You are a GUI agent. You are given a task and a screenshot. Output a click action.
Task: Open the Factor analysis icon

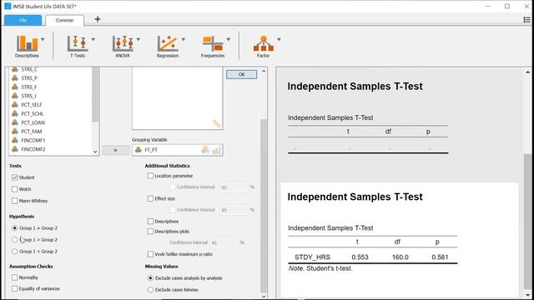tap(264, 43)
